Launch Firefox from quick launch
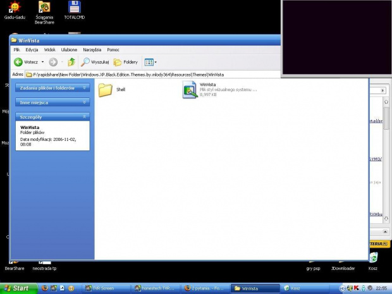Viewport: 392px width, 294px height. (x=45, y=288)
